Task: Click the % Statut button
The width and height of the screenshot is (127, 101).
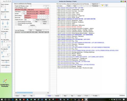Action: pyautogui.click(x=45, y=22)
